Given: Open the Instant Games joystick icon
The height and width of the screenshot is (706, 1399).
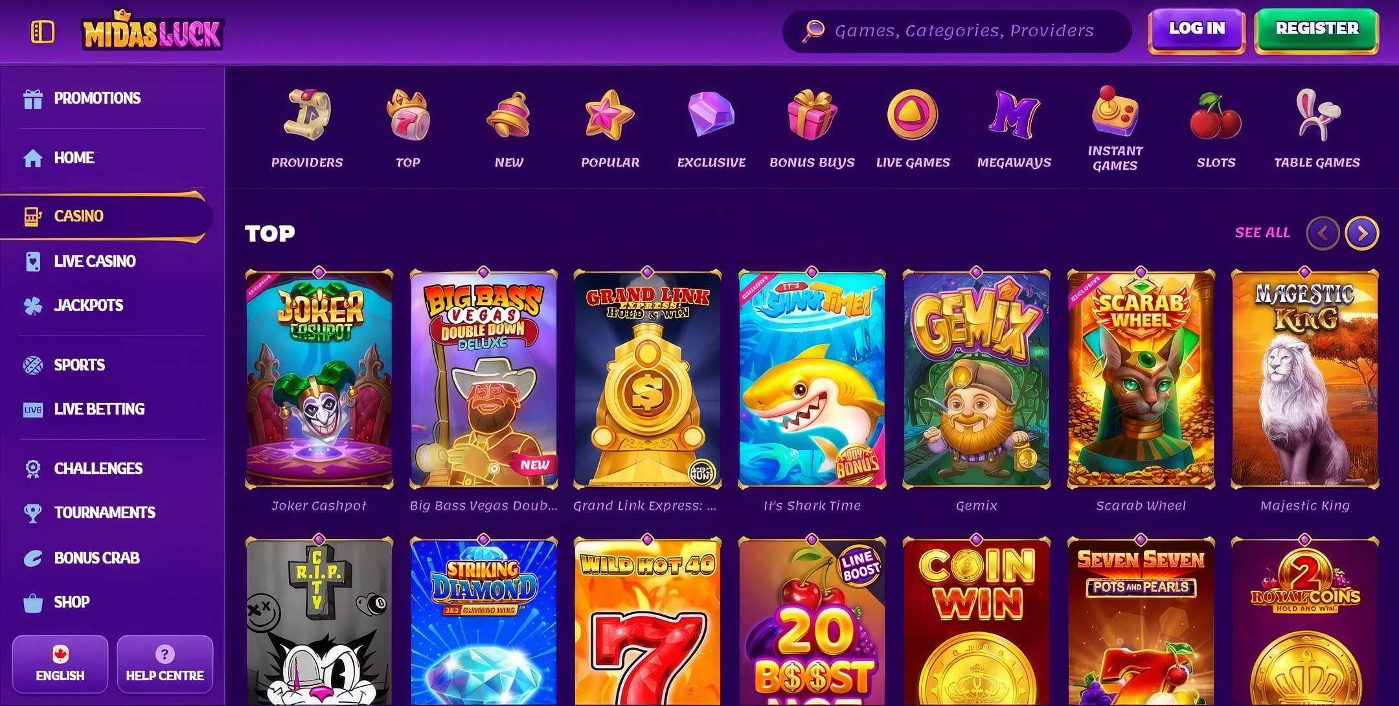Looking at the screenshot, I should 1115,110.
